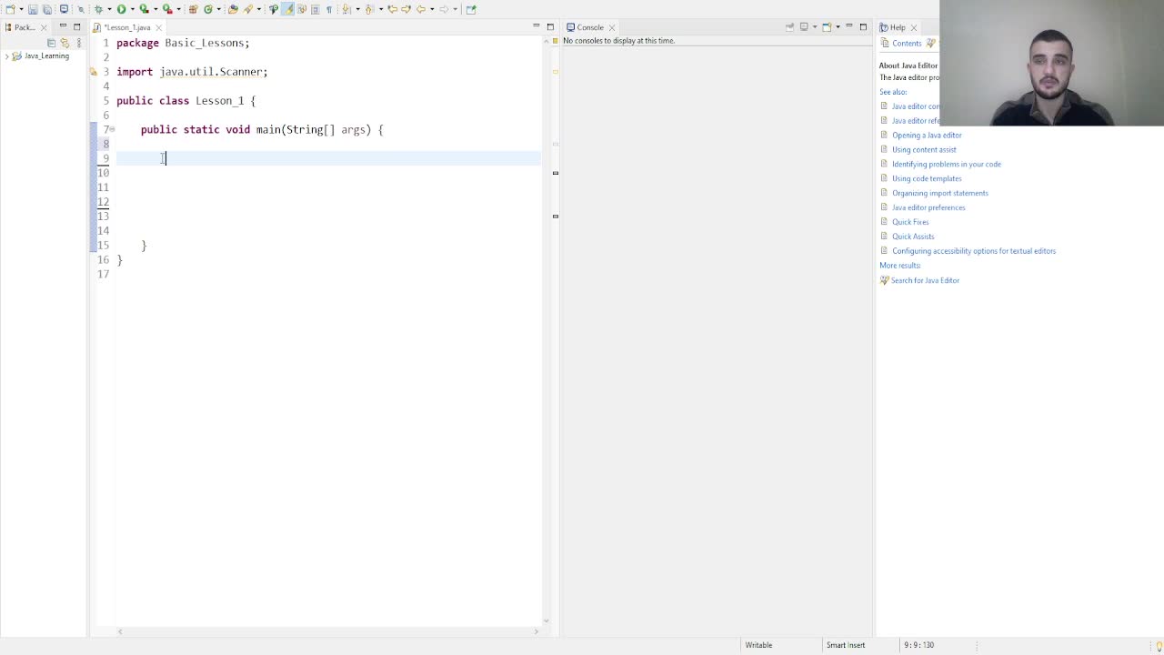
Task: Click the 'Smart Insert' status bar entry
Action: 846,645
